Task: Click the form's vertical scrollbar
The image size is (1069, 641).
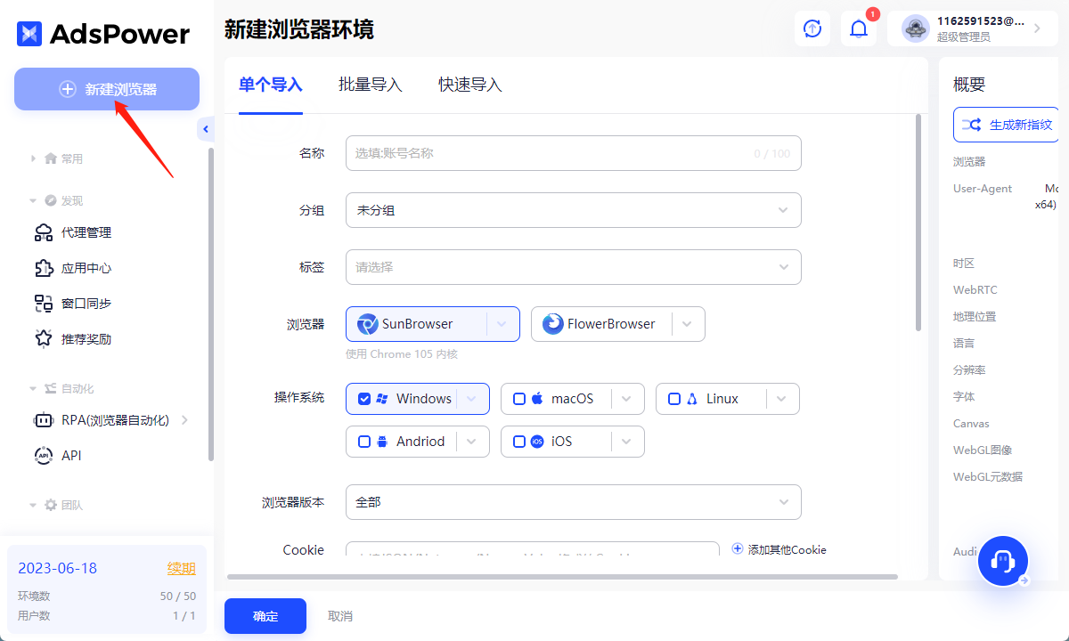Action: [918, 223]
